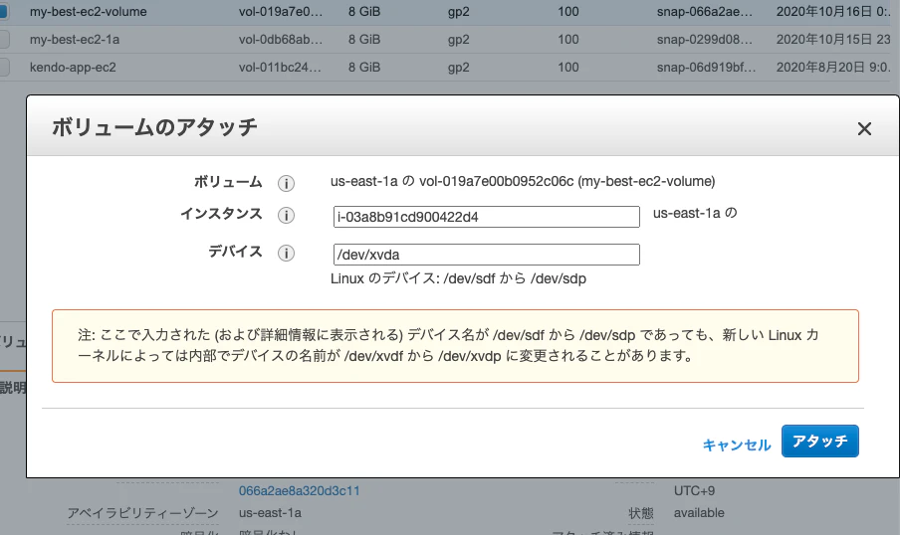This screenshot has height=535, width=900.
Task: Click the info icon beside インスタンス
Action: coord(286,215)
